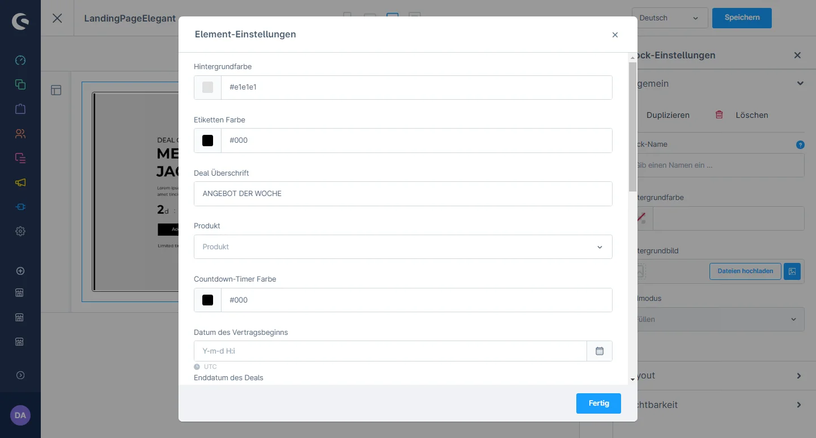Viewport: 816px width, 438px height.
Task: Open media library icon beside Dateien hochladen
Action: click(792, 271)
